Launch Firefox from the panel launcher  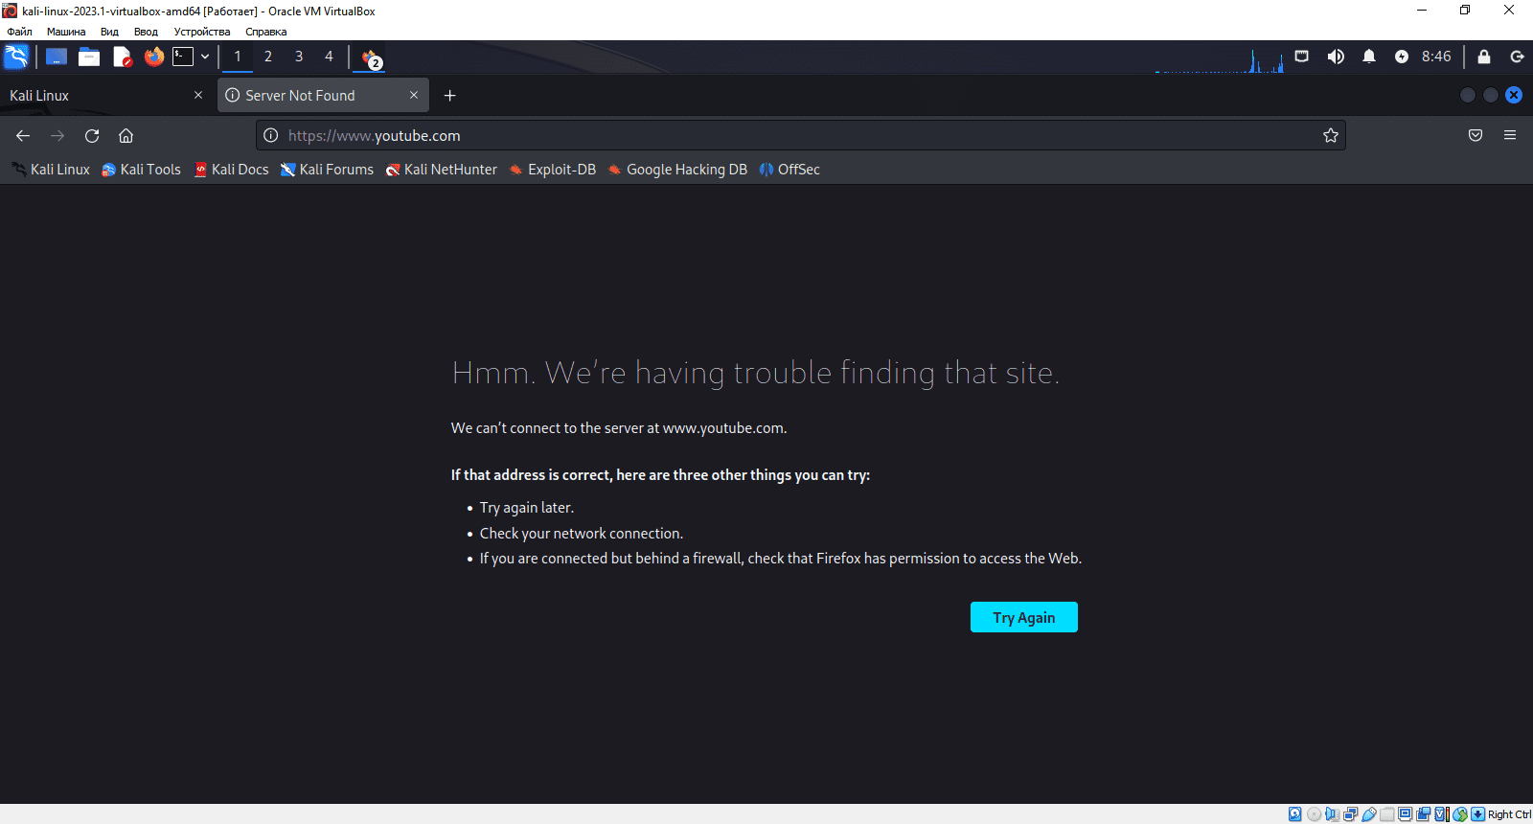coord(154,57)
